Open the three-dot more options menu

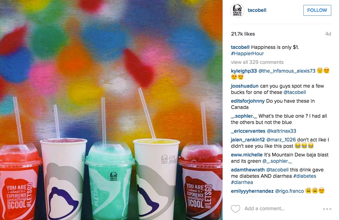(327, 209)
